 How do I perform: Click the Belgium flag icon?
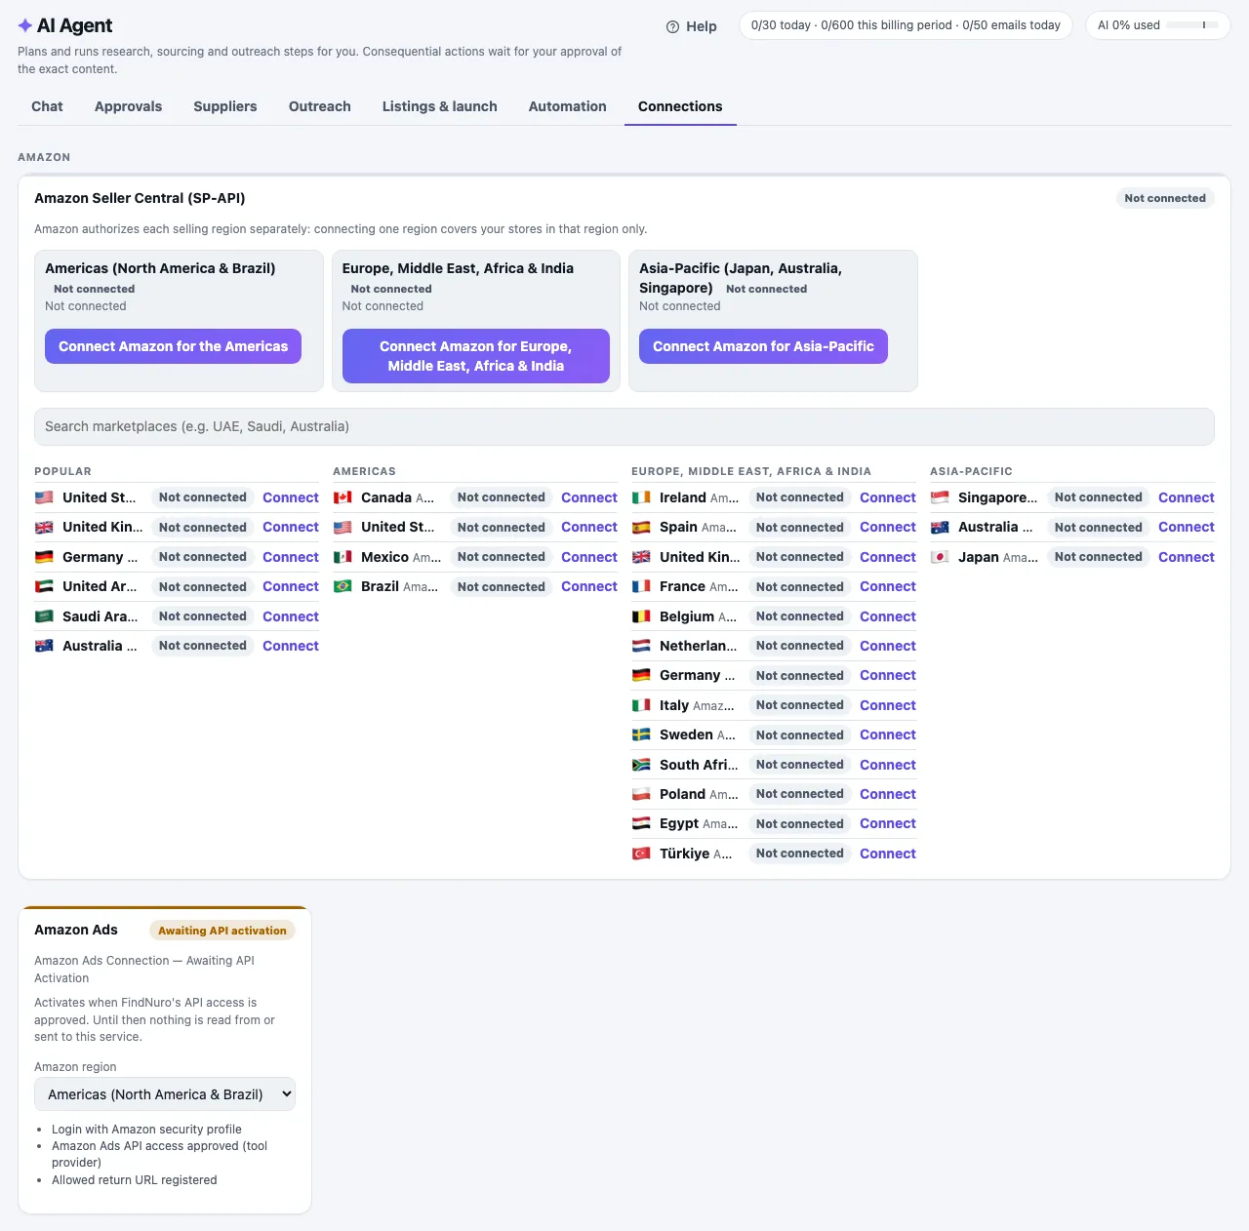(641, 616)
